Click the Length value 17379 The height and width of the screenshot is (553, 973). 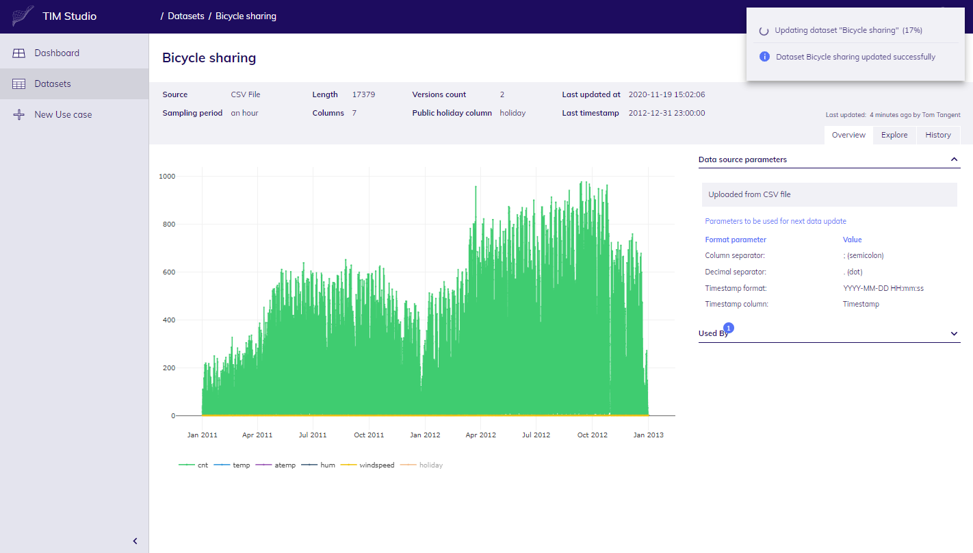point(363,94)
